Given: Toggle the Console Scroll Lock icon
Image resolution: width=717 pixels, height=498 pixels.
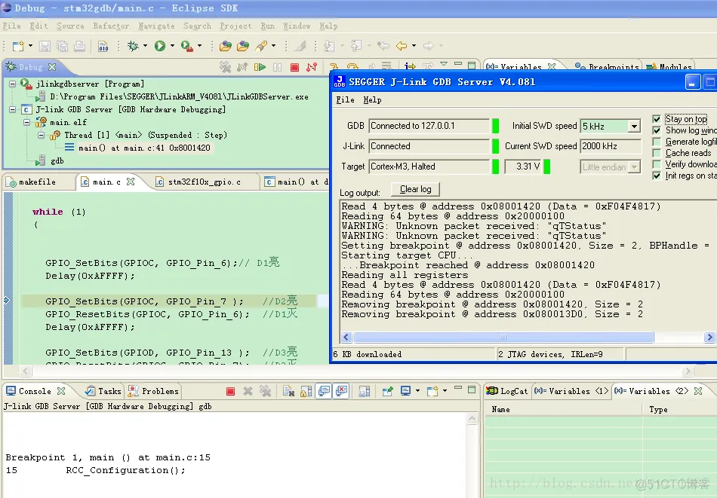Looking at the screenshot, I should [306, 391].
